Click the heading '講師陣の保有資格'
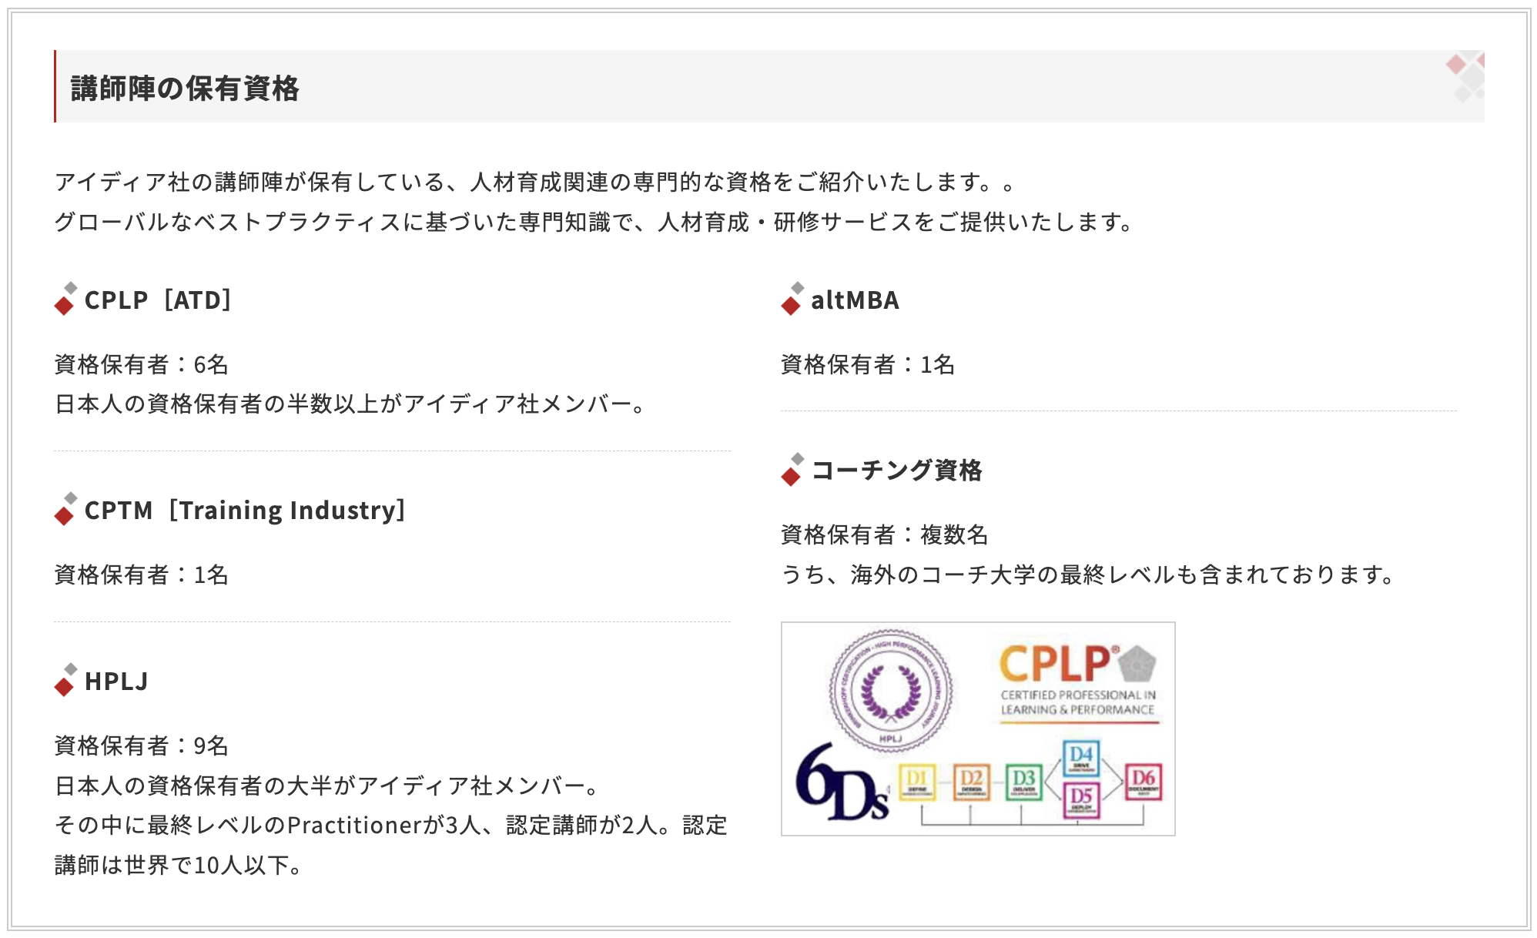1537x938 pixels. click(185, 88)
